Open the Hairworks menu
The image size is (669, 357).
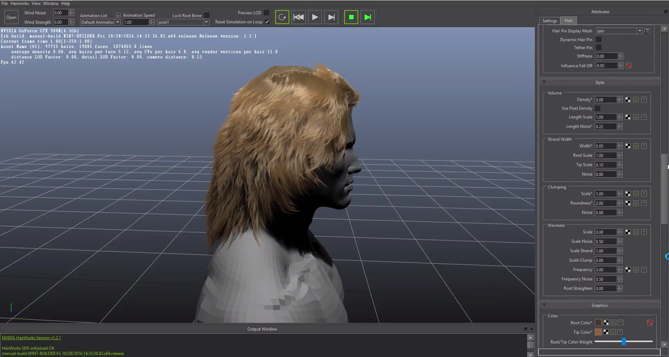[x=20, y=3]
